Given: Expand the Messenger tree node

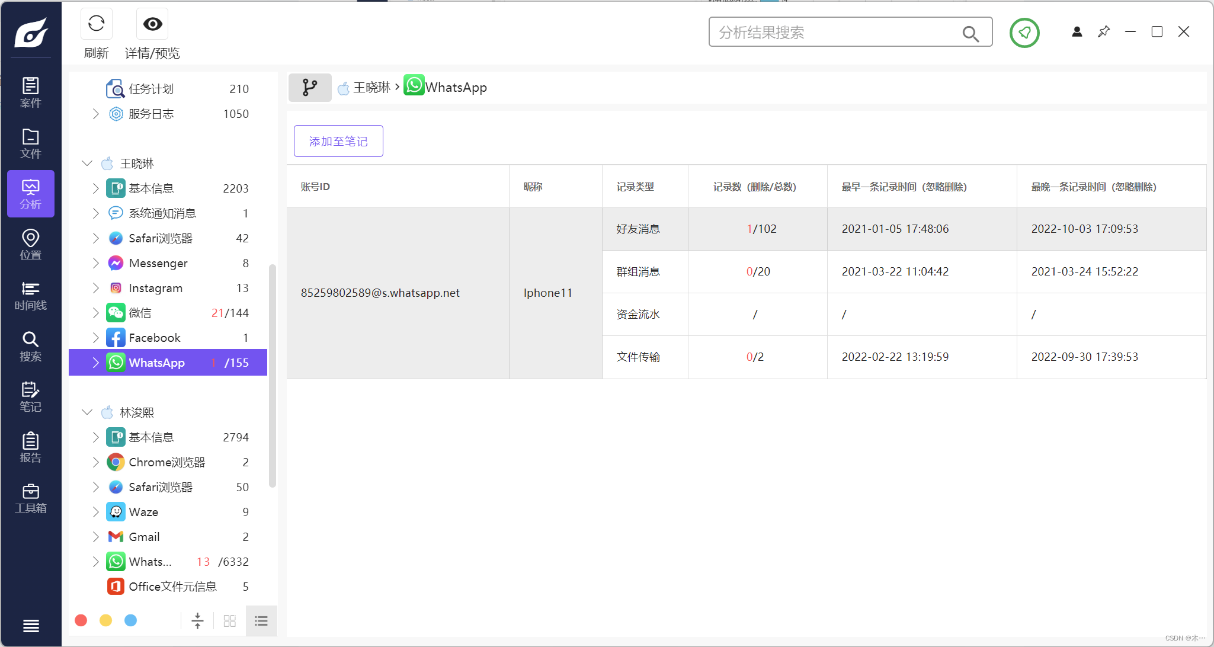Looking at the screenshot, I should [95, 263].
